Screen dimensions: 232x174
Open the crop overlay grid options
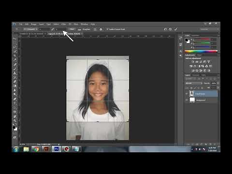coord(95,29)
